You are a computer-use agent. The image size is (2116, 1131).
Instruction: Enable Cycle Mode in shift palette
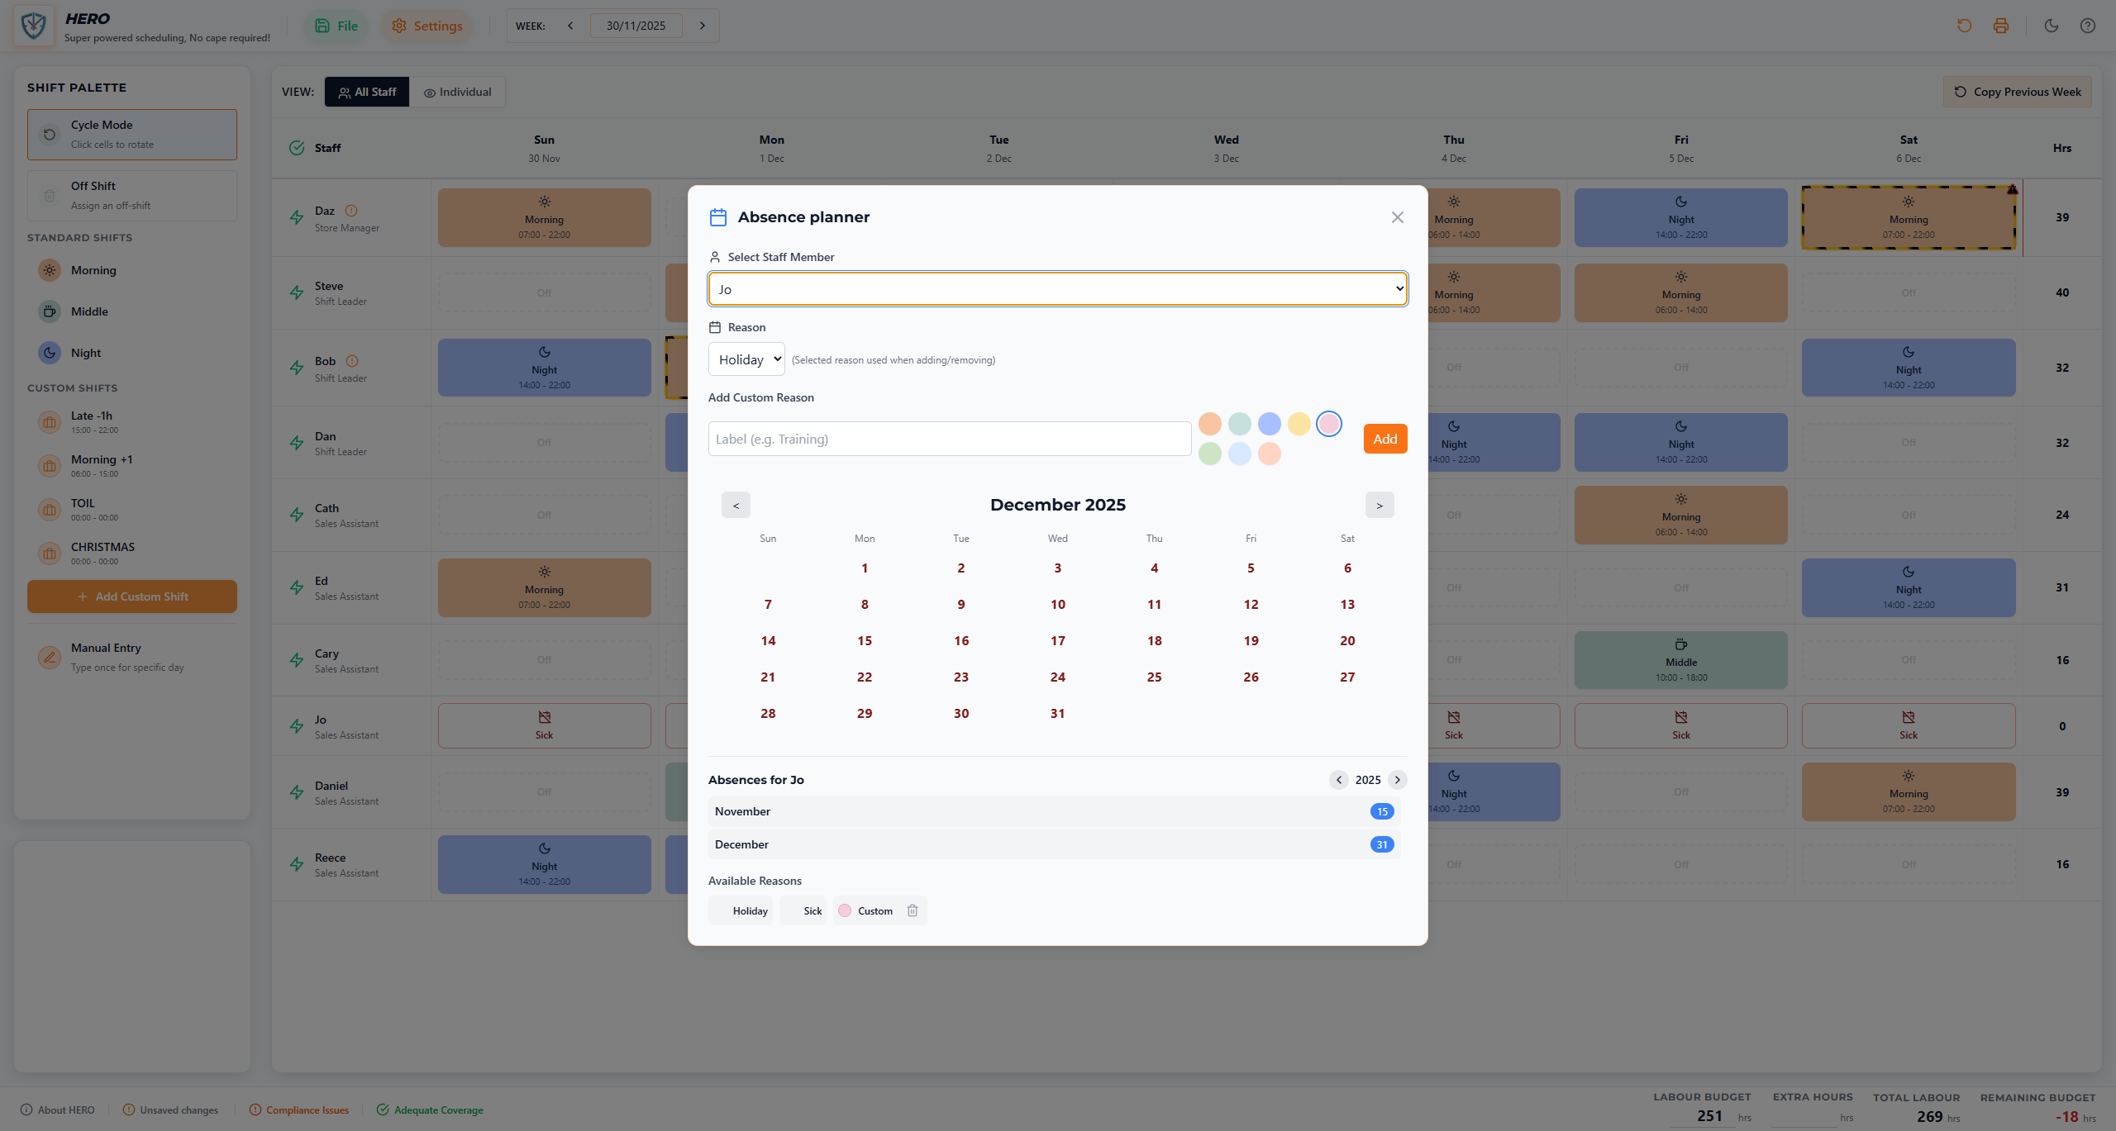132,134
